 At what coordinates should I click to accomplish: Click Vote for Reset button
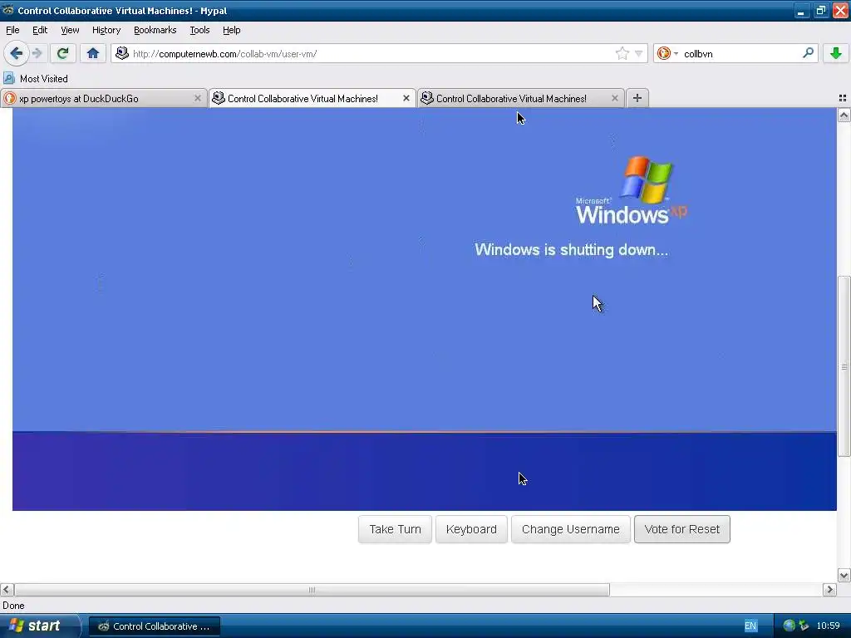tap(681, 529)
